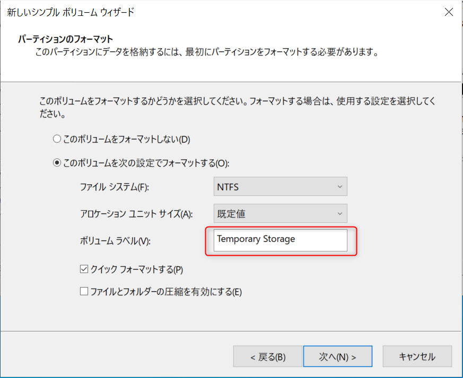Click the chevron arrow on NTFS combo box
463x378 pixels.
pyautogui.click(x=339, y=187)
